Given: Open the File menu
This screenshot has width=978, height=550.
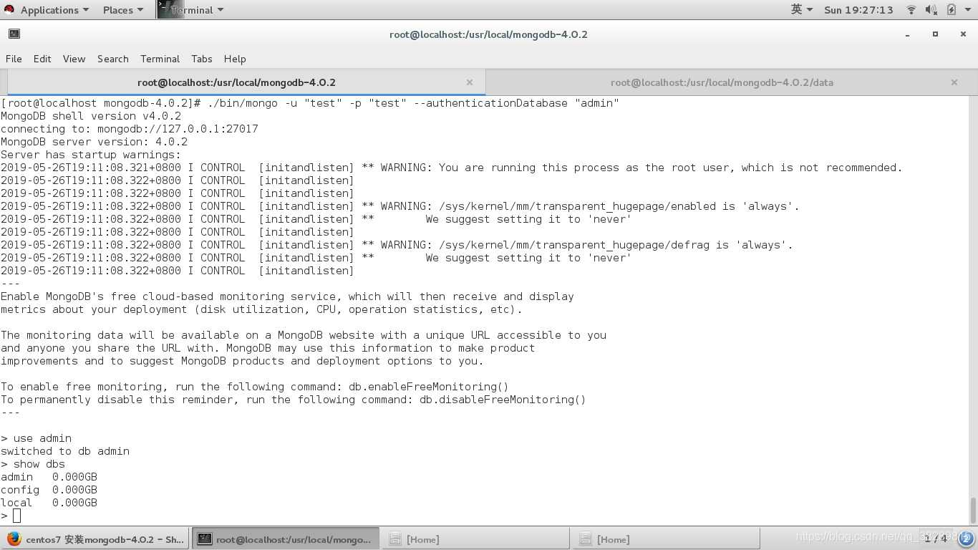Looking at the screenshot, I should point(14,59).
